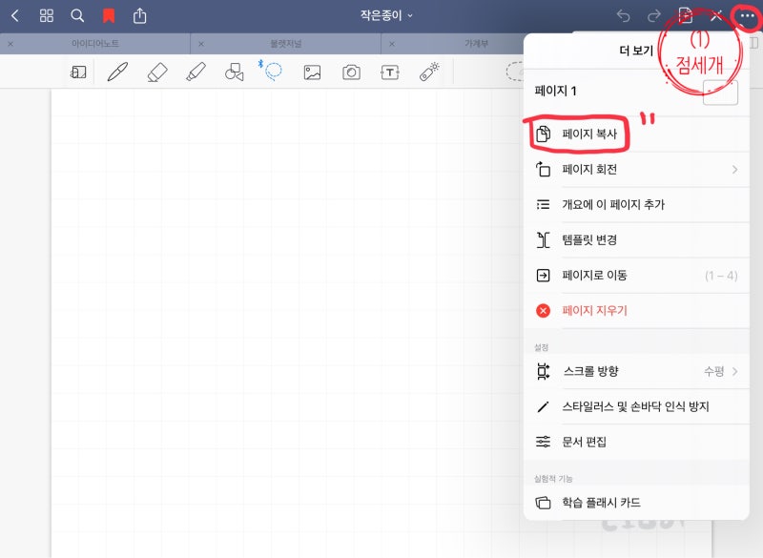763x558 pixels.
Task: Click the red 페이지 지우기 option
Action: [x=636, y=310]
